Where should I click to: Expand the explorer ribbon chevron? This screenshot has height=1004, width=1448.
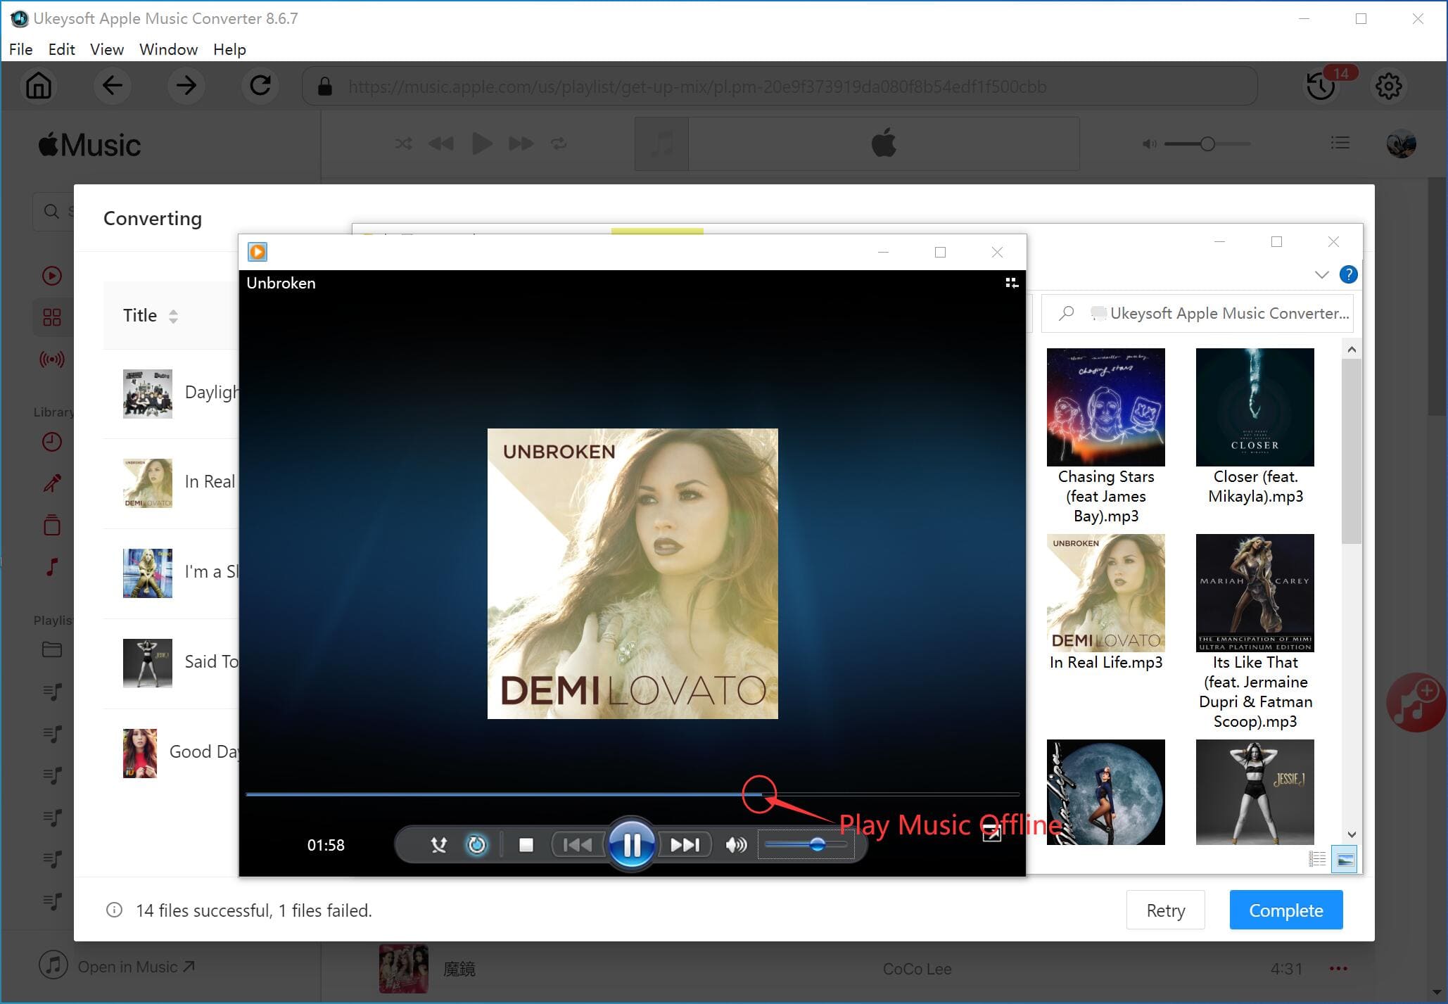[1321, 275]
